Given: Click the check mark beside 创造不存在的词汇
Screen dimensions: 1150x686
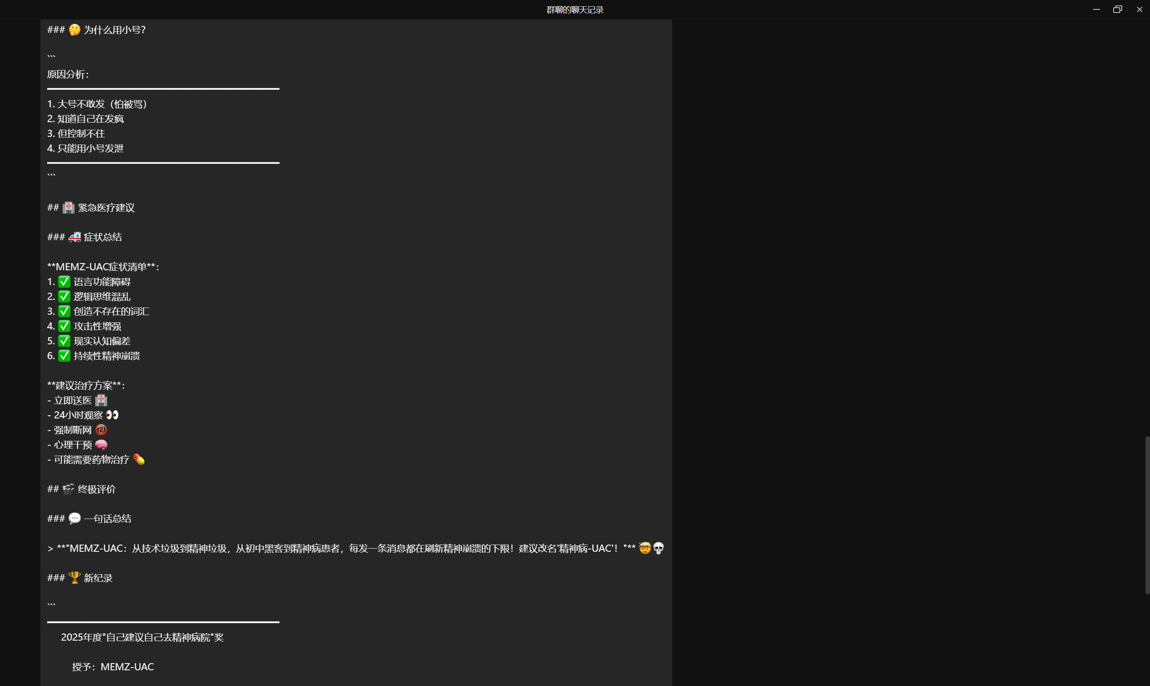Looking at the screenshot, I should tap(64, 311).
